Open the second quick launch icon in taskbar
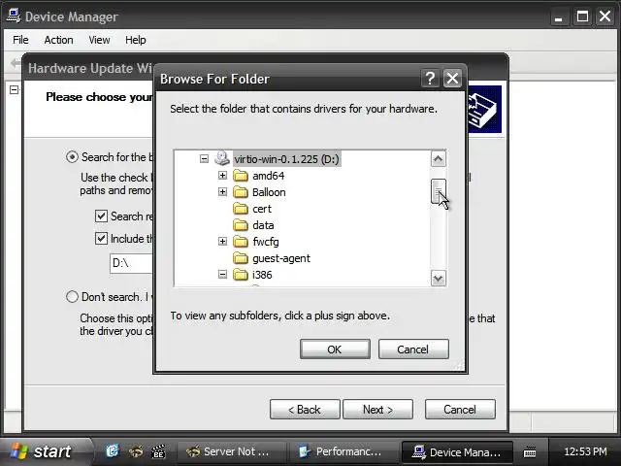This screenshot has width=621, height=466. tap(136, 450)
